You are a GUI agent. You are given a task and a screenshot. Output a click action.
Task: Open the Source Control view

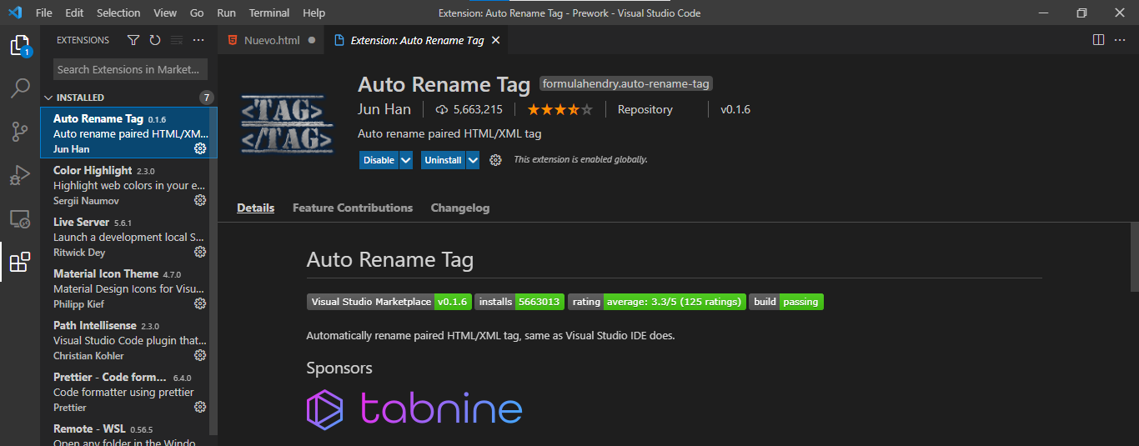20,132
